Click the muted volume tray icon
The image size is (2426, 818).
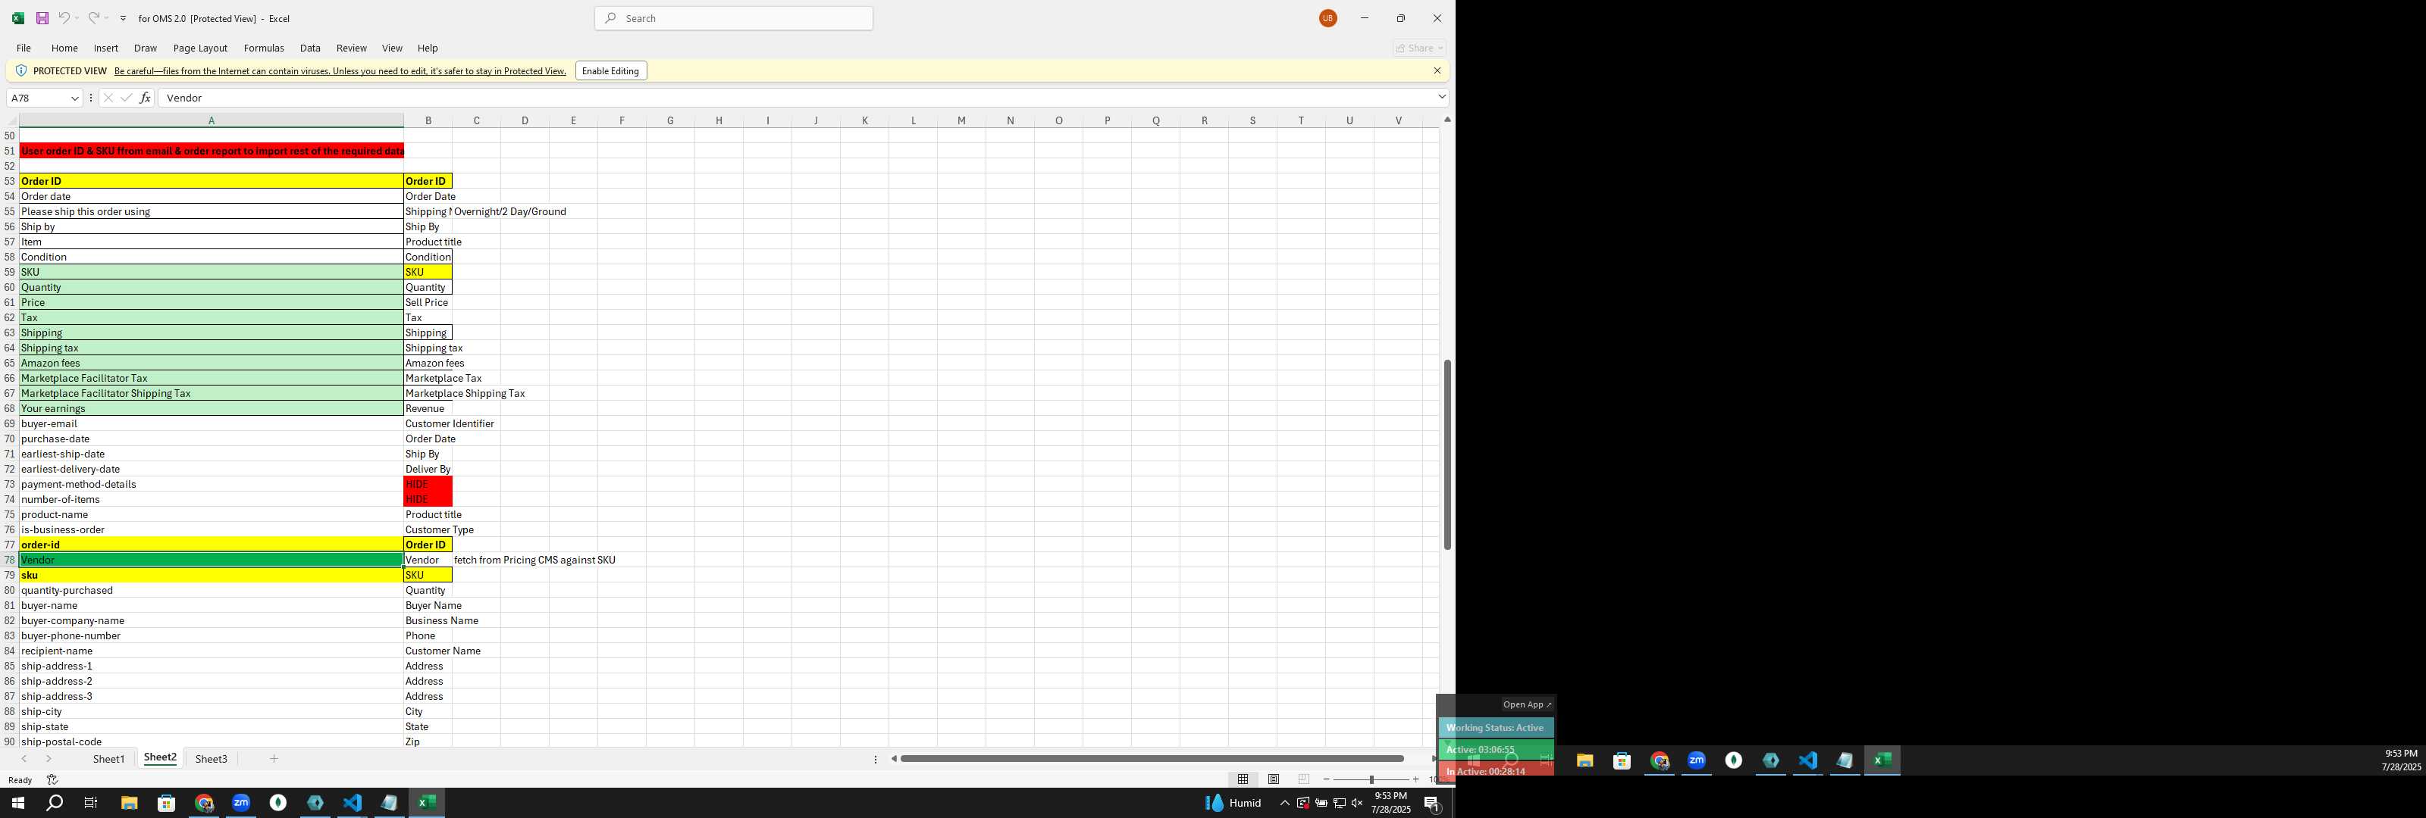coord(1357,803)
